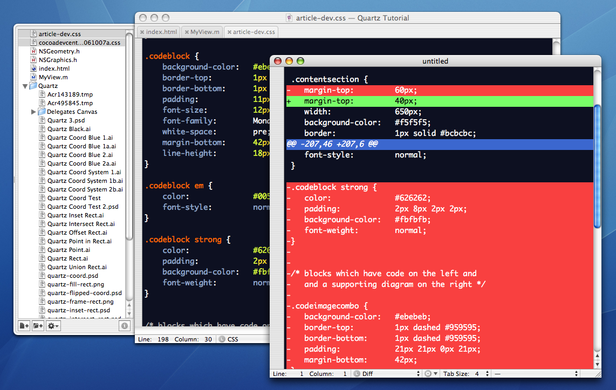
Task: Click the document proxy icon in Quartz Tutorial title bar
Action: tap(289, 18)
